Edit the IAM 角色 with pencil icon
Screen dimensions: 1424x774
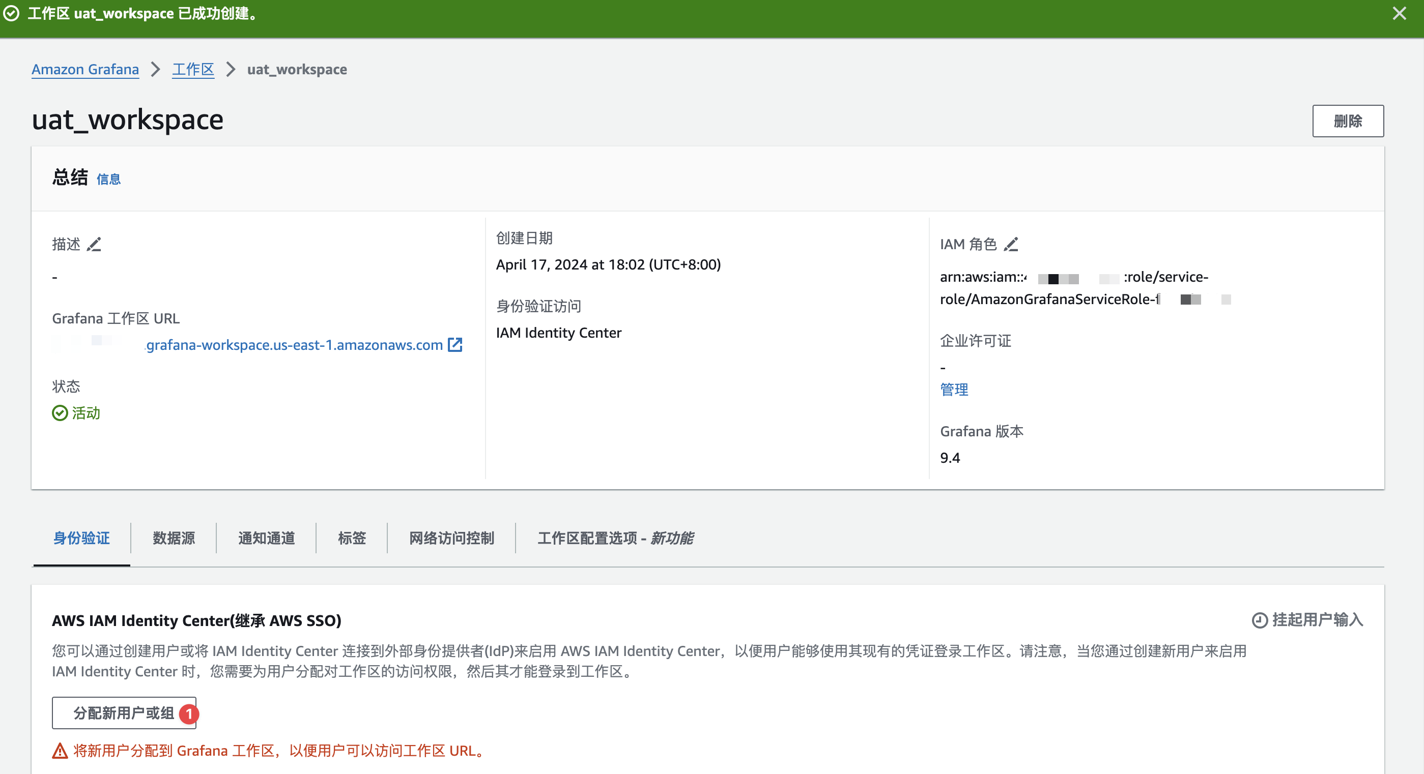click(1011, 244)
